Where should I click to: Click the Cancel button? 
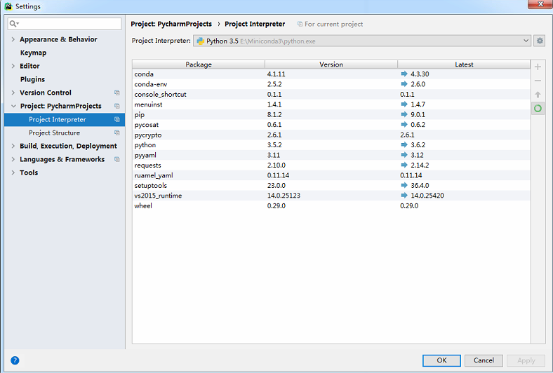[484, 360]
